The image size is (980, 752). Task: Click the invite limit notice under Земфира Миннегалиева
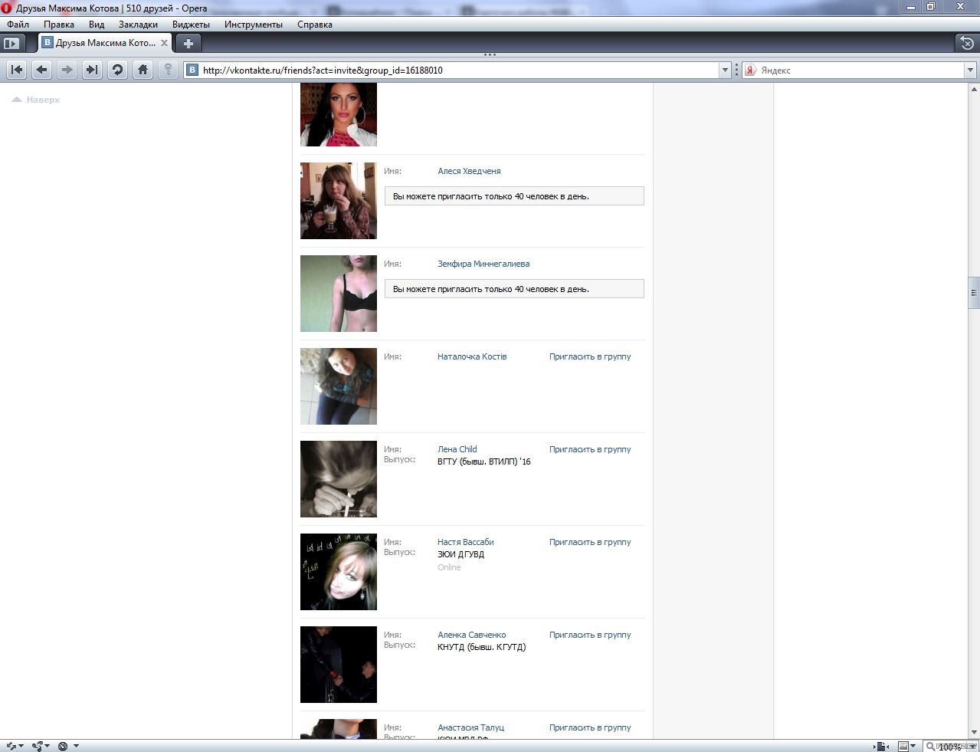point(514,289)
